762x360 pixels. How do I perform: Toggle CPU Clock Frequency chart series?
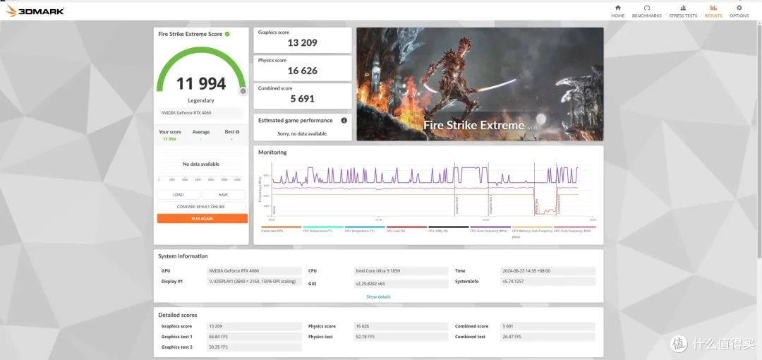pyautogui.click(x=490, y=229)
